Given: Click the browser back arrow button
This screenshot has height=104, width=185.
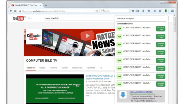Looking at the screenshot, I should click(11, 11).
